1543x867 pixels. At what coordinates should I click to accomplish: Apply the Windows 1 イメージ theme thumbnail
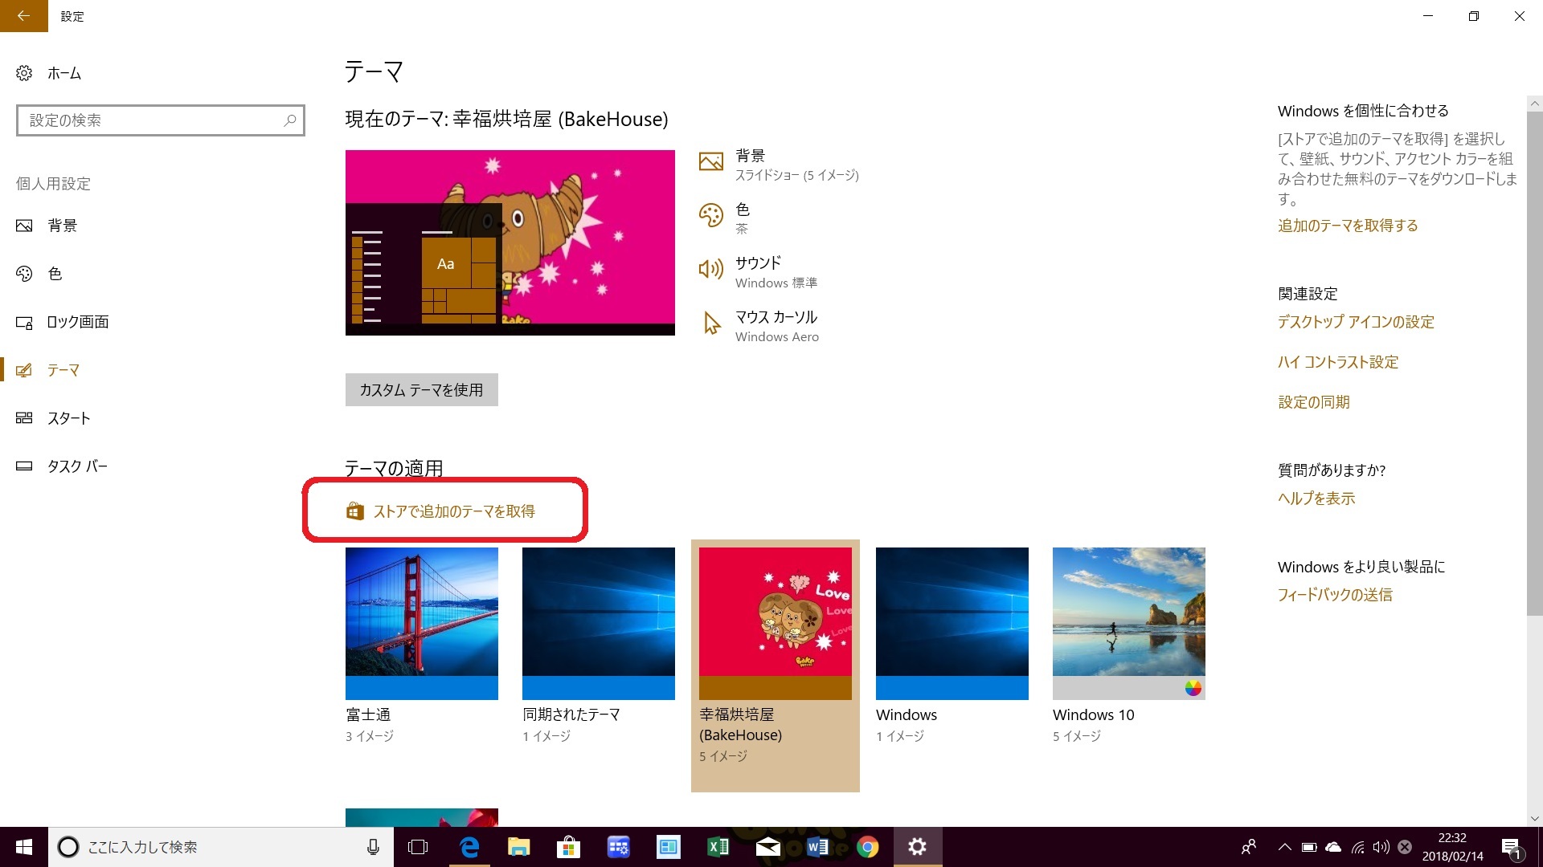[952, 623]
